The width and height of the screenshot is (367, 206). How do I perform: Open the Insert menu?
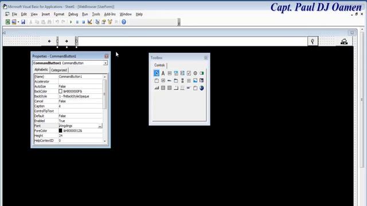click(x=46, y=14)
